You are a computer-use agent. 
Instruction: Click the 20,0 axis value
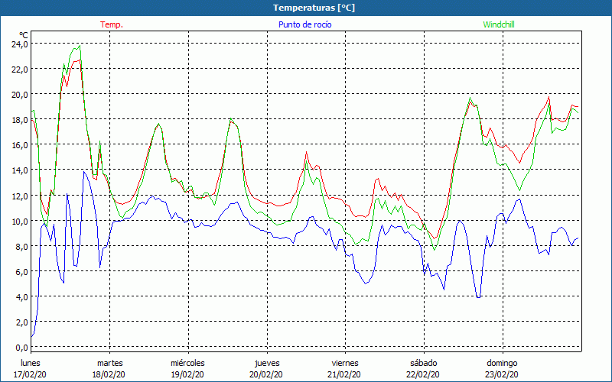[20, 94]
